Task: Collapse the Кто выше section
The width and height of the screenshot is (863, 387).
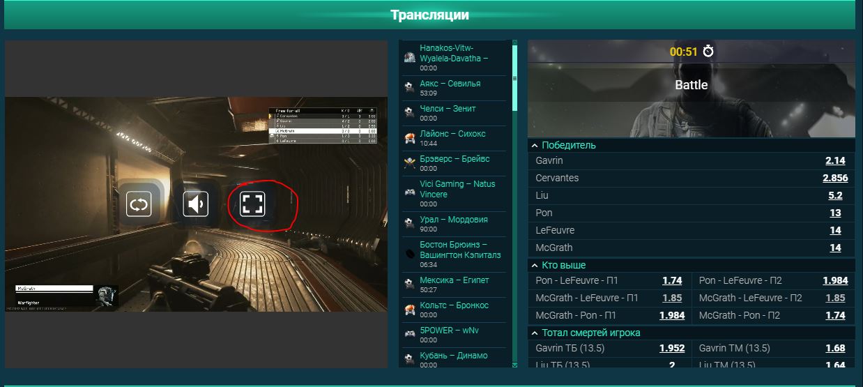Action: pyautogui.click(x=535, y=266)
